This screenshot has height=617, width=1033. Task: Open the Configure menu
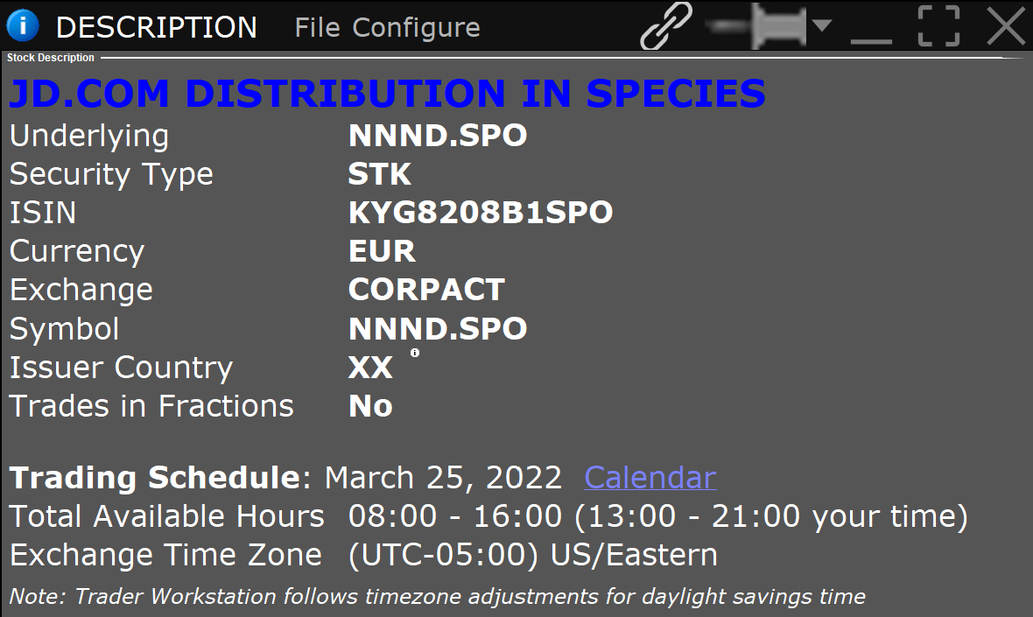(416, 28)
